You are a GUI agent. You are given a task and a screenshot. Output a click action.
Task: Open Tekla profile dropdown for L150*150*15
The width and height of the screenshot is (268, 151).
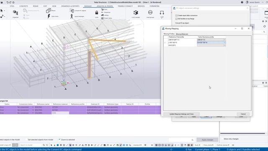click(x=224, y=42)
